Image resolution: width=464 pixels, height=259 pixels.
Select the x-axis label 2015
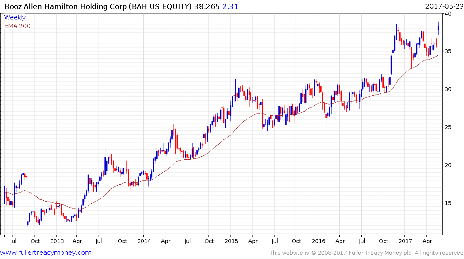pos(231,241)
